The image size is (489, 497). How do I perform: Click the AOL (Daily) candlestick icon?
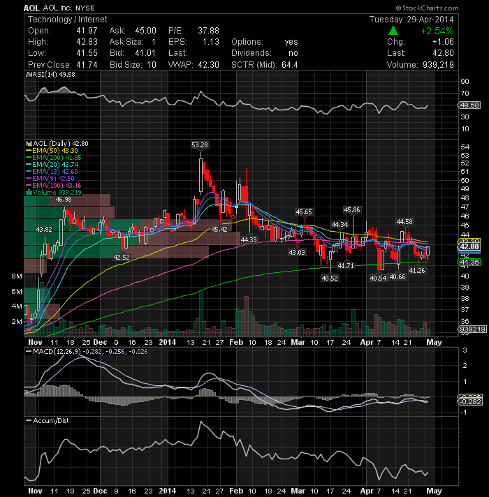point(29,144)
